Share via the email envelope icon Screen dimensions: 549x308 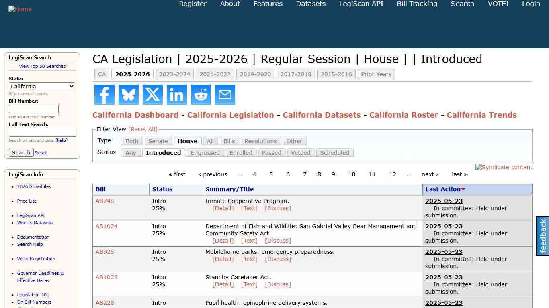225,95
